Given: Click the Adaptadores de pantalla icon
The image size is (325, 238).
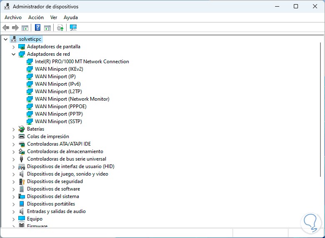Looking at the screenshot, I should click(22, 47).
